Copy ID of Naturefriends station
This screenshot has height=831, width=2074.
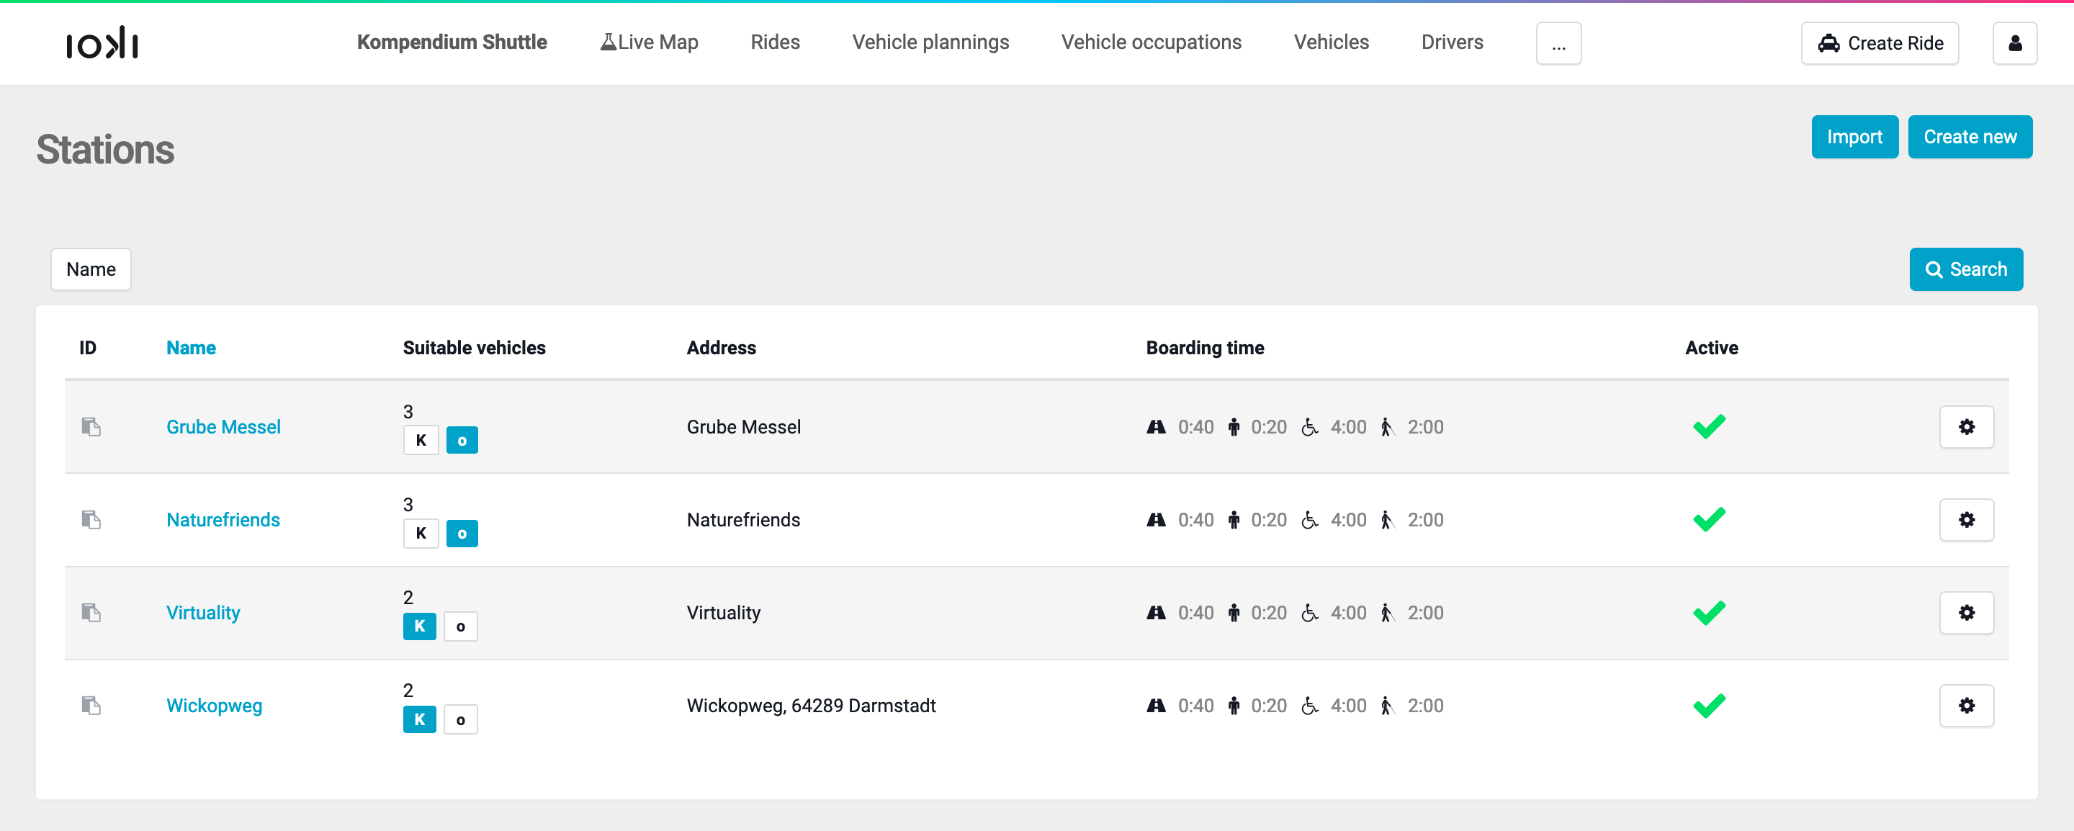point(91,519)
